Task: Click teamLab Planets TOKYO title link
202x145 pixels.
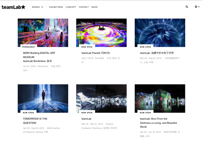Action: (x=95, y=53)
